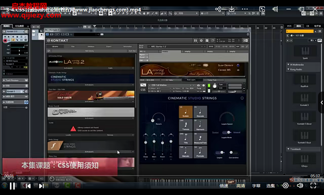Switch to the Automation tab

tap(128, 47)
